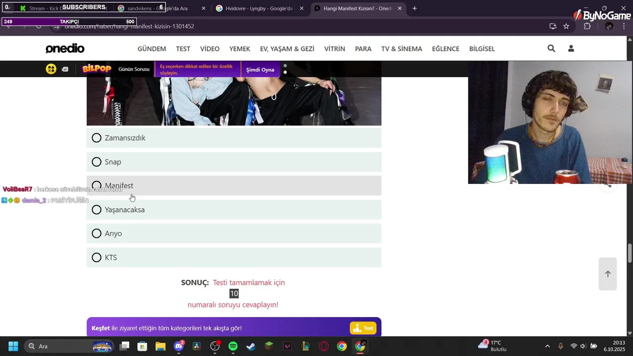Open the VİTRİN menu item

pos(335,48)
